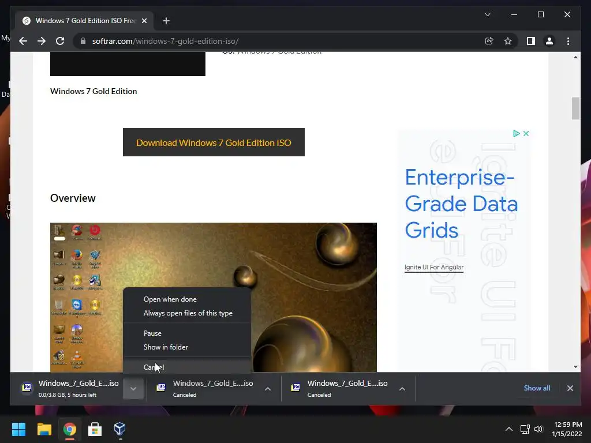591x443 pixels.
Task: Click the page scrollbar thumb
Action: tap(575, 108)
